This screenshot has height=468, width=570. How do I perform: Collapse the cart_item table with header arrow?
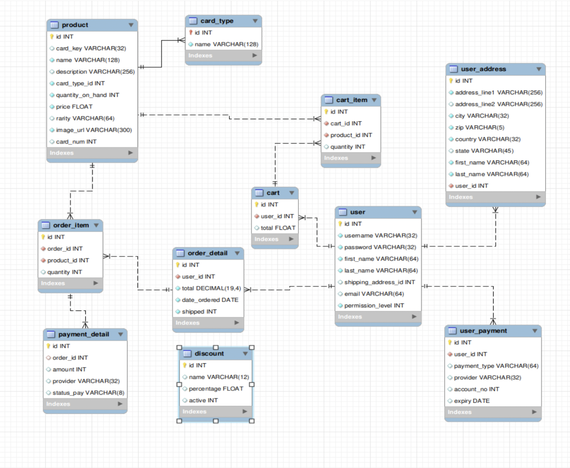tap(374, 100)
